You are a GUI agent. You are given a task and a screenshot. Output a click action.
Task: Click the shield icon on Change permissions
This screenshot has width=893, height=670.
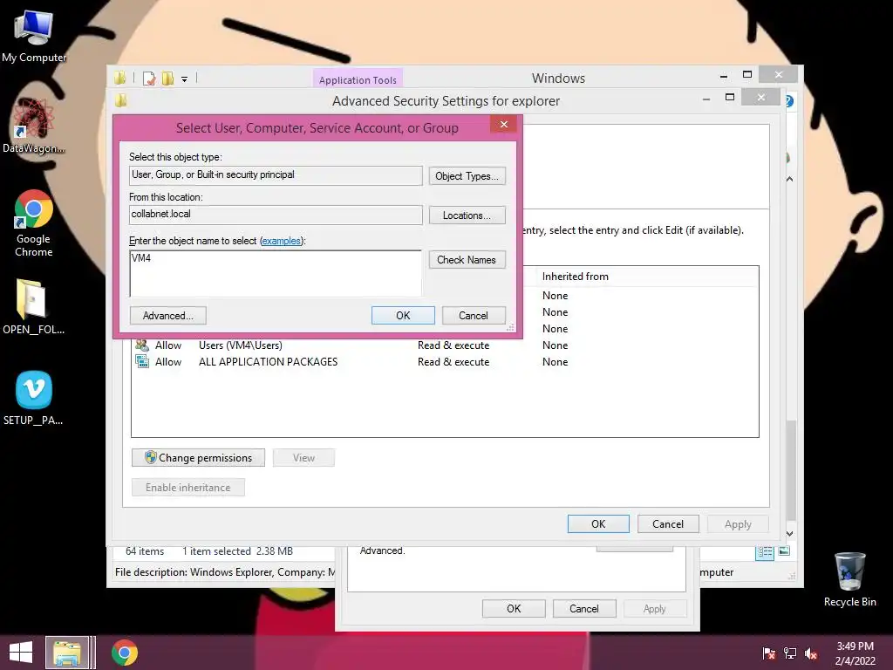[150, 457]
